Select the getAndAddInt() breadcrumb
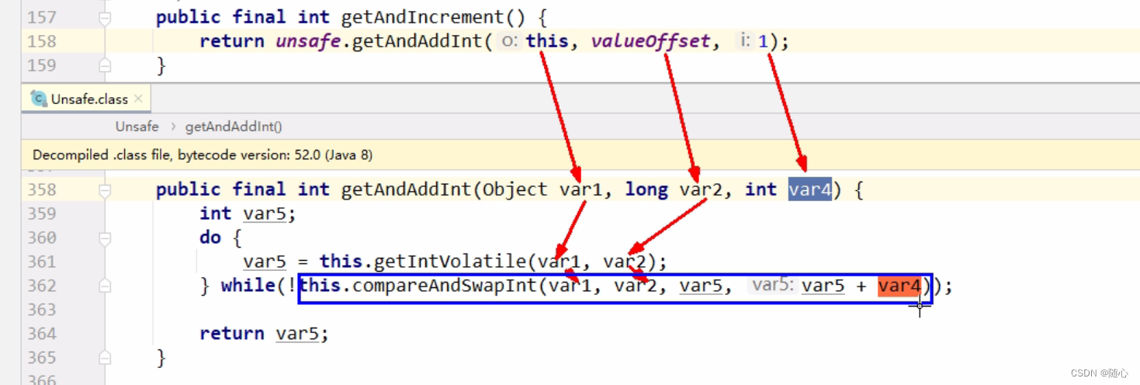The height and width of the screenshot is (385, 1140). click(x=234, y=127)
